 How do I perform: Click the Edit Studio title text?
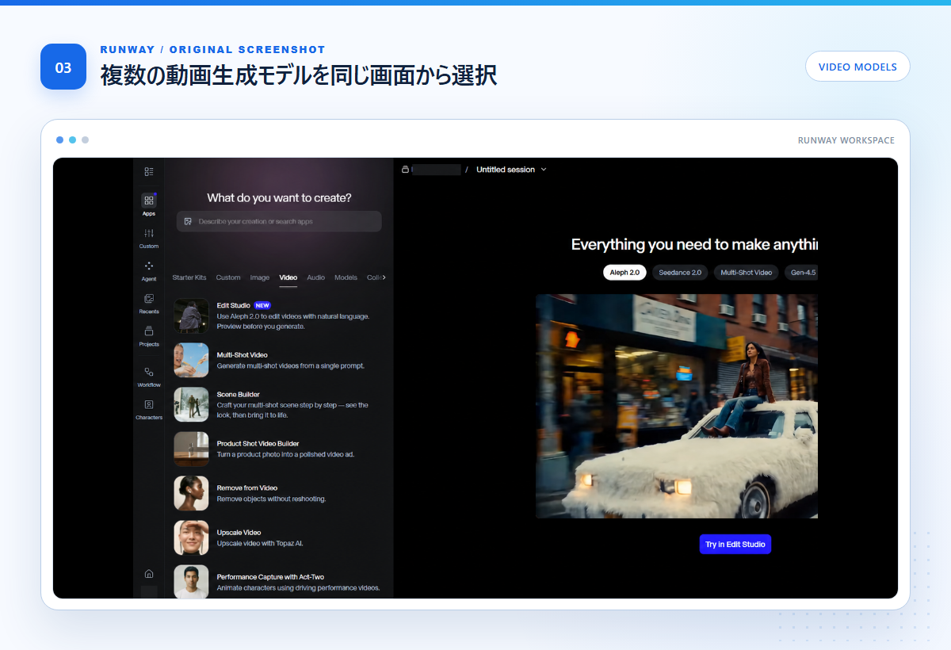(x=234, y=305)
